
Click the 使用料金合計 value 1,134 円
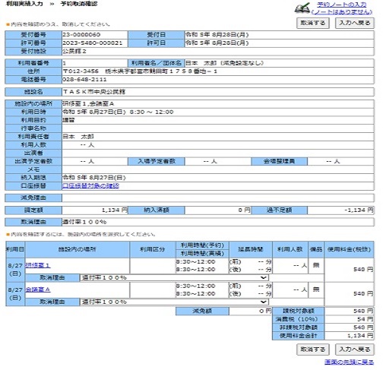pyautogui.click(x=349, y=336)
